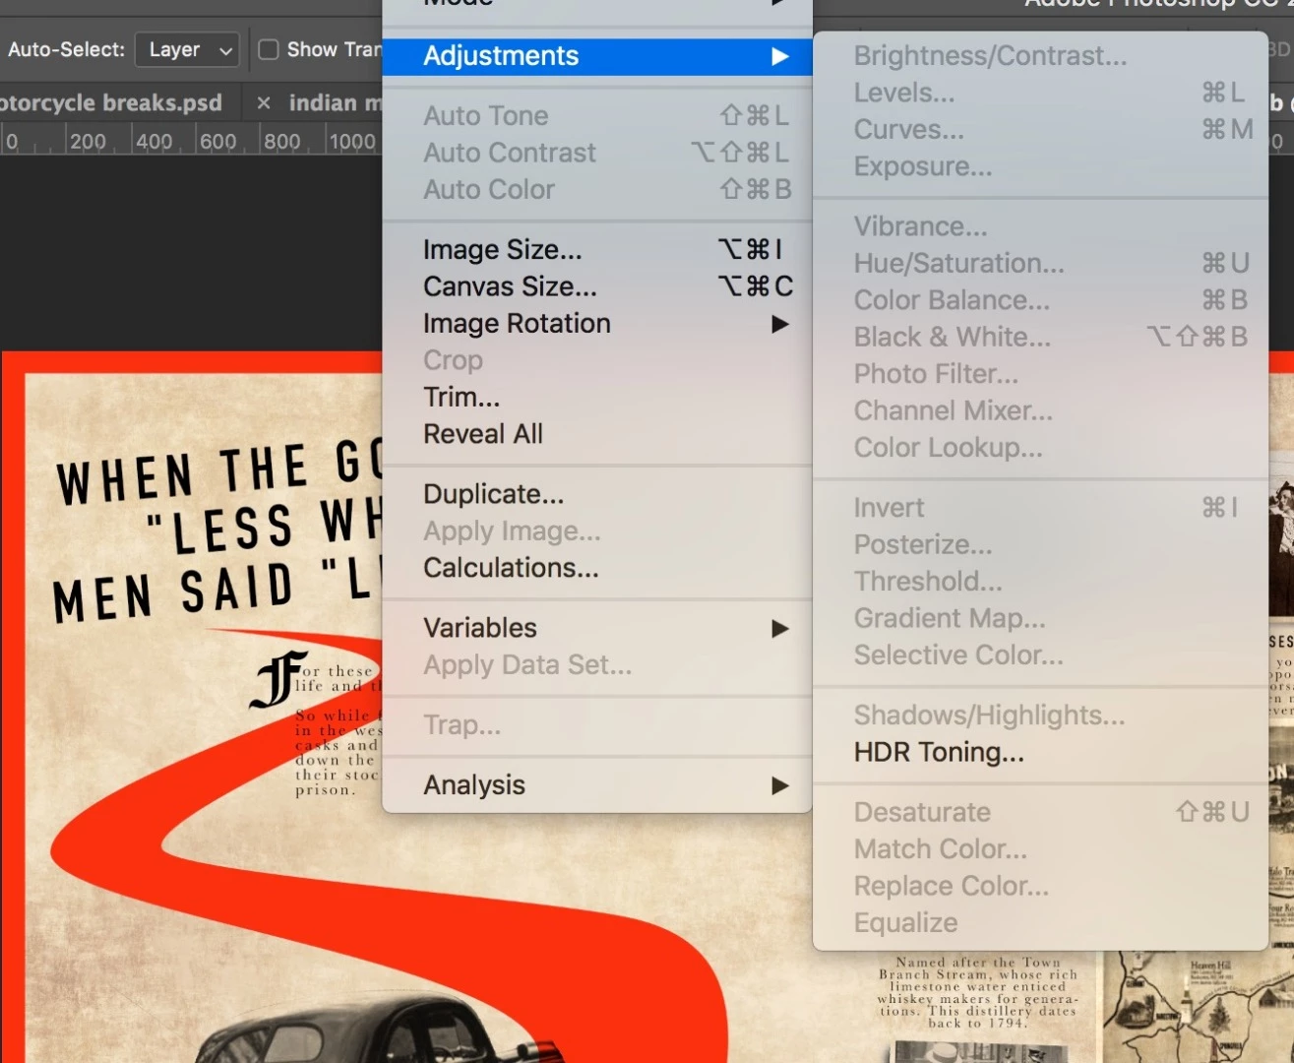Open Hue/Saturation adjustment
Screen dimensions: 1294x1063
[1040, 263]
